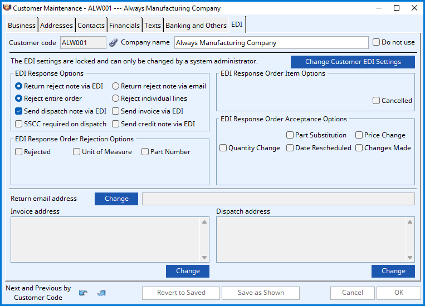Minimize the Customer Maintenance window

tap(379, 8)
